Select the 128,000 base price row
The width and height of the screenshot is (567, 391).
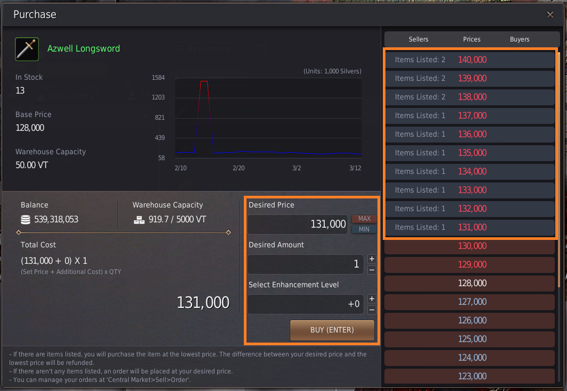pos(470,284)
